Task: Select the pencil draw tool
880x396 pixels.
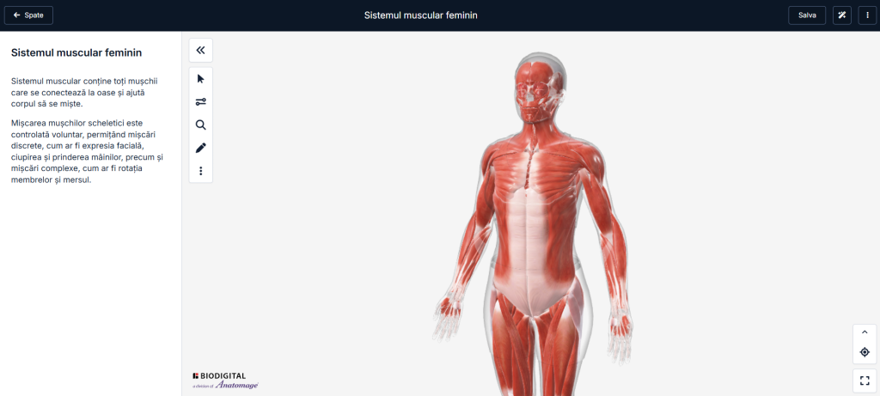Action: (x=200, y=148)
